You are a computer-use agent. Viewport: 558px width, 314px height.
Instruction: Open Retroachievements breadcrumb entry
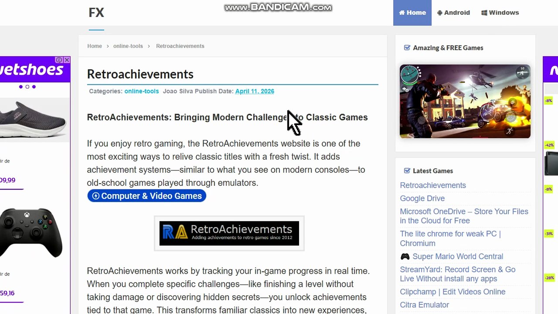180,46
